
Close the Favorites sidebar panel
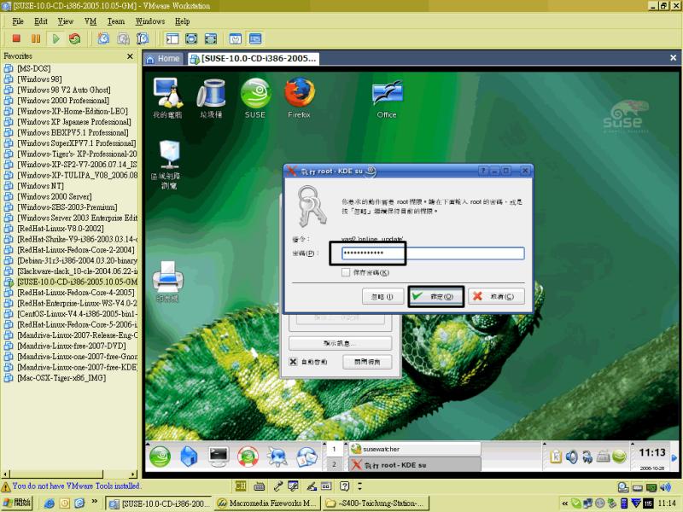click(x=130, y=56)
